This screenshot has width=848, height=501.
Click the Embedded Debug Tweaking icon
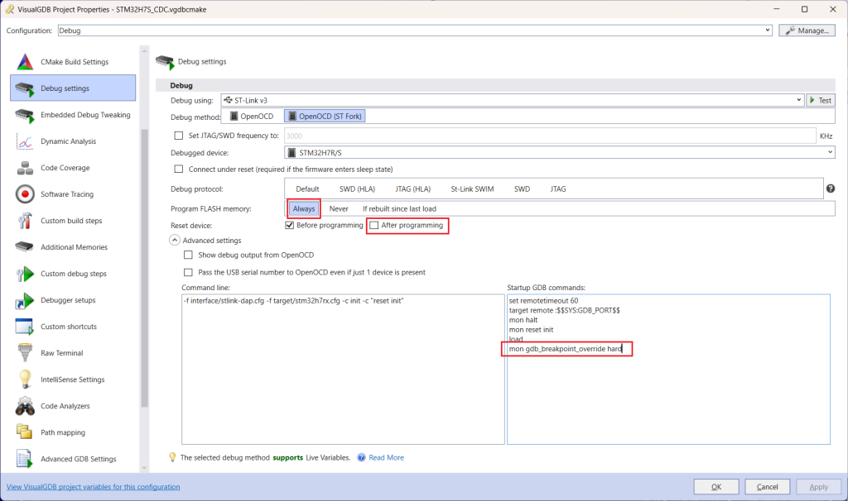coord(25,115)
